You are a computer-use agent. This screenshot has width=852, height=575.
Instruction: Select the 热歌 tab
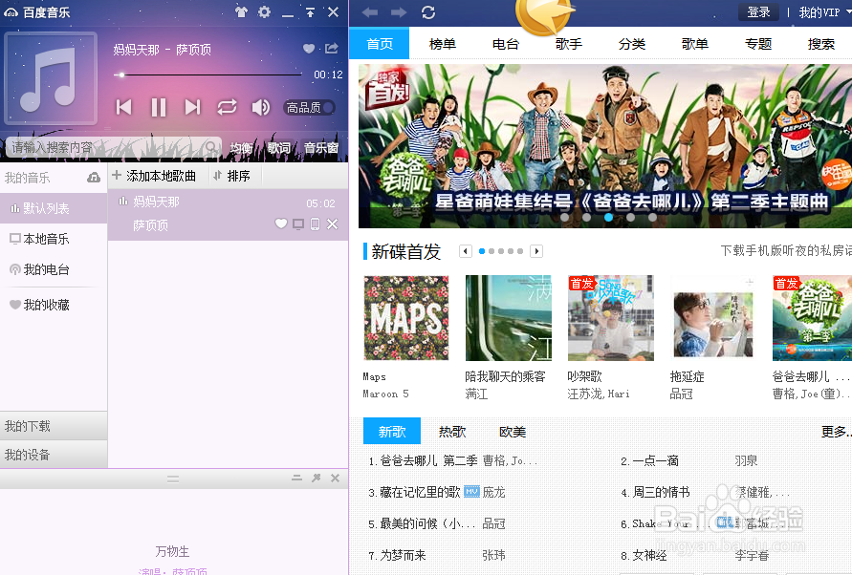click(x=452, y=432)
